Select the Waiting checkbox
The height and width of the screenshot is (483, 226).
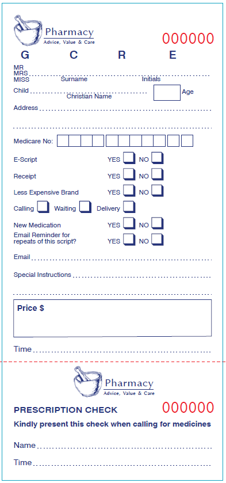click(85, 207)
